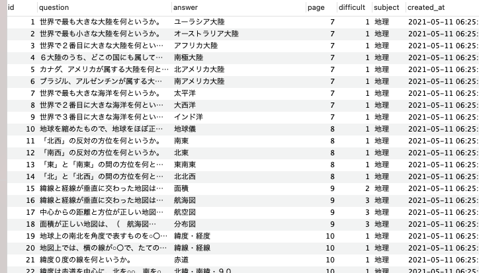This screenshot has width=479, height=273.
Task: Select answer cell 東南東
Action: tap(185, 165)
